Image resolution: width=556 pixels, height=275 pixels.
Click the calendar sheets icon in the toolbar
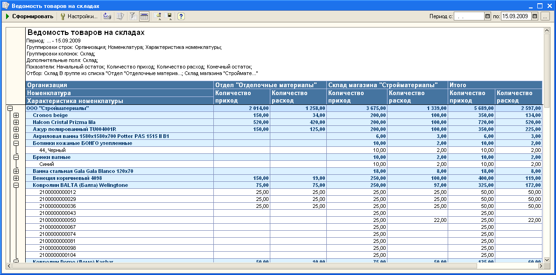coord(120,16)
